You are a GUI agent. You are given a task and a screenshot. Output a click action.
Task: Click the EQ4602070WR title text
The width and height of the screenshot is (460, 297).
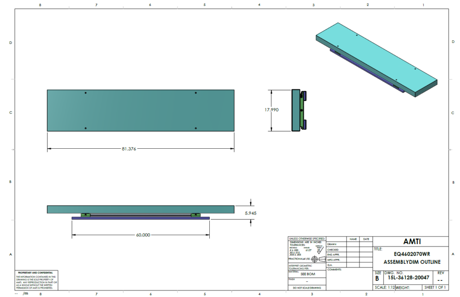(x=410, y=254)
